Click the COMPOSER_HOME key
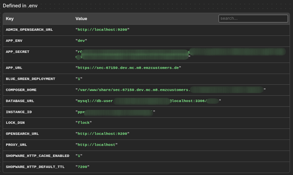 coord(21,90)
